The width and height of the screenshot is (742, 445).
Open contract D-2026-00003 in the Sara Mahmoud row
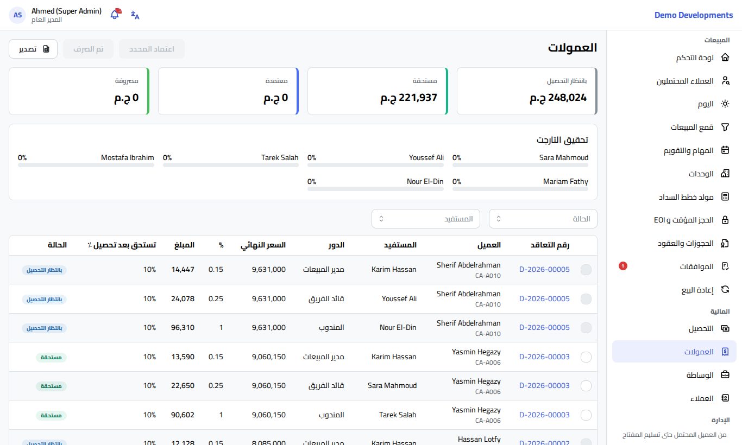pyautogui.click(x=545, y=386)
